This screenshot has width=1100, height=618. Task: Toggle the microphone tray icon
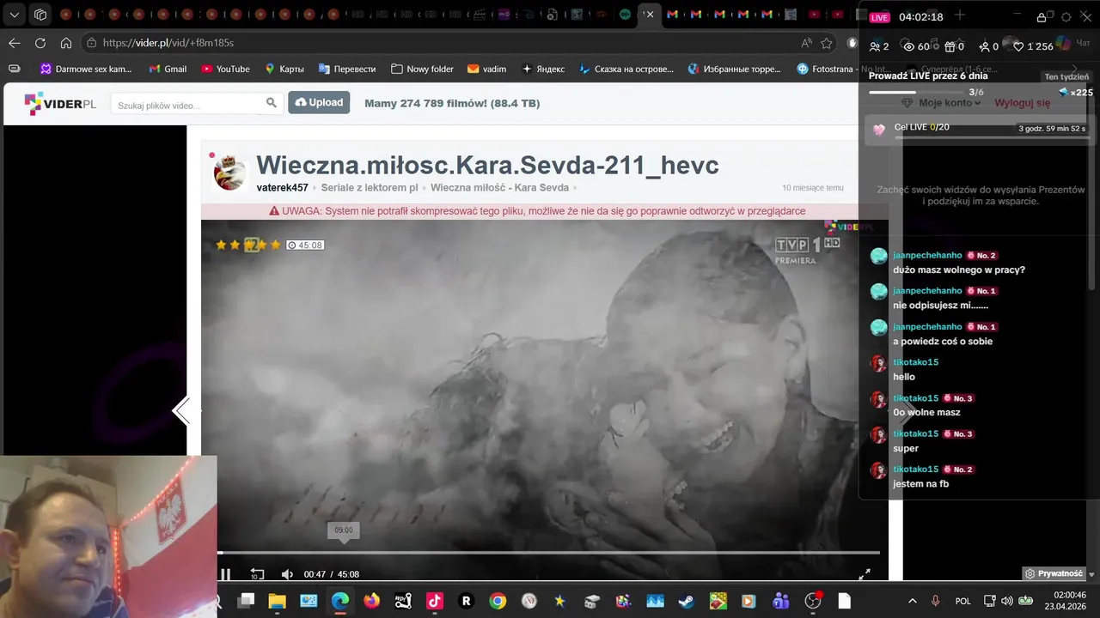point(936,601)
